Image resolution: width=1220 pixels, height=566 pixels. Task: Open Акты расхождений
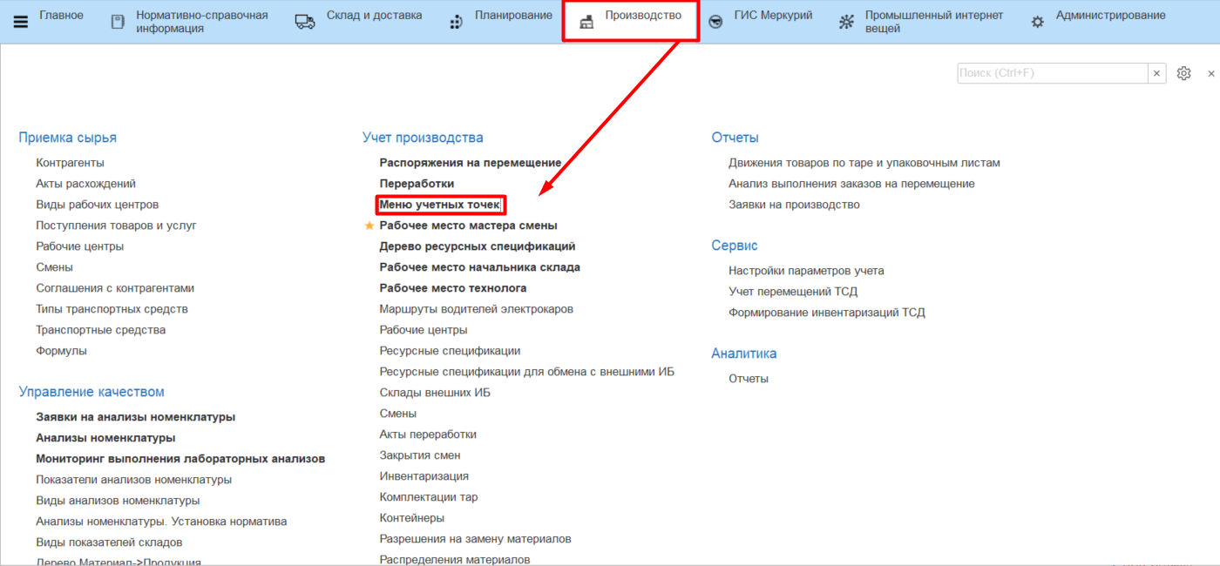(85, 184)
